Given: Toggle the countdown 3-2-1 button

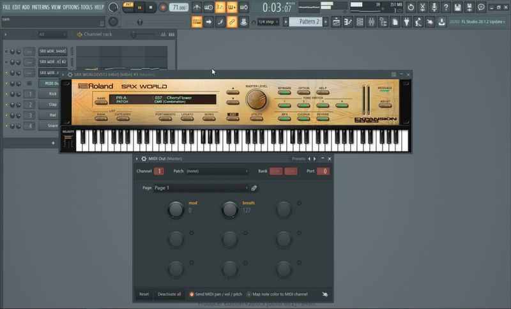Looking at the screenshot, I should click(220, 7).
